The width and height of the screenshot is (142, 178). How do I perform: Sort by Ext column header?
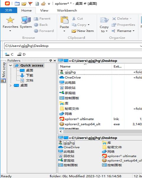(x=118, y=66)
